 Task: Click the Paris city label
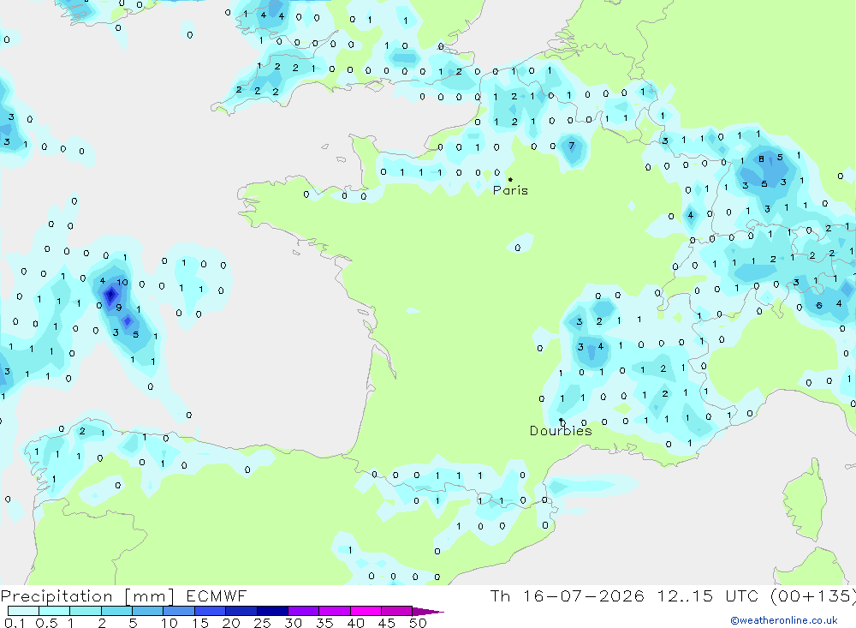pos(510,190)
